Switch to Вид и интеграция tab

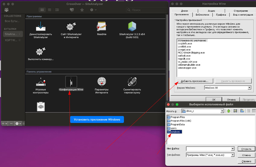coord(243,15)
